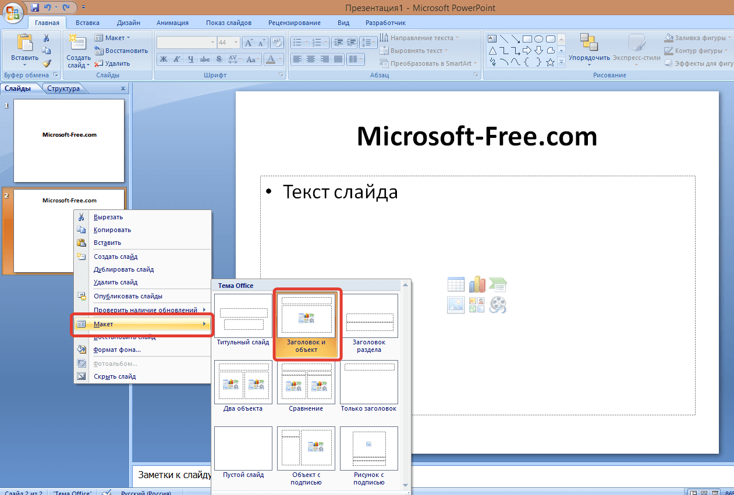Image resolution: width=734 pixels, height=495 pixels.
Task: Click the font color A button
Action: [271, 59]
